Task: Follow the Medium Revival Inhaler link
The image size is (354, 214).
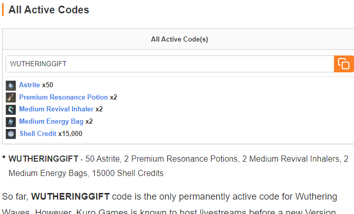Action: [x=56, y=109]
